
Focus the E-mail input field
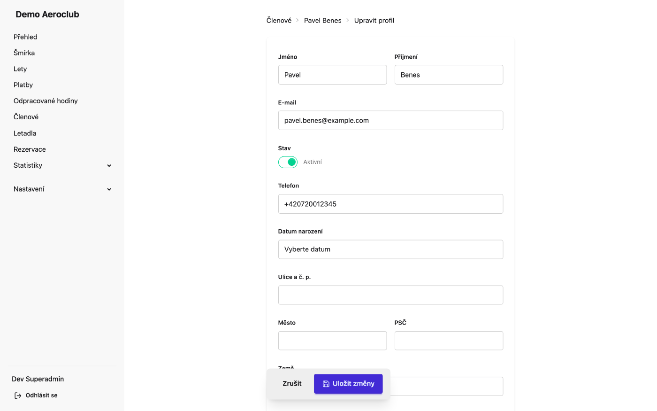click(x=390, y=120)
